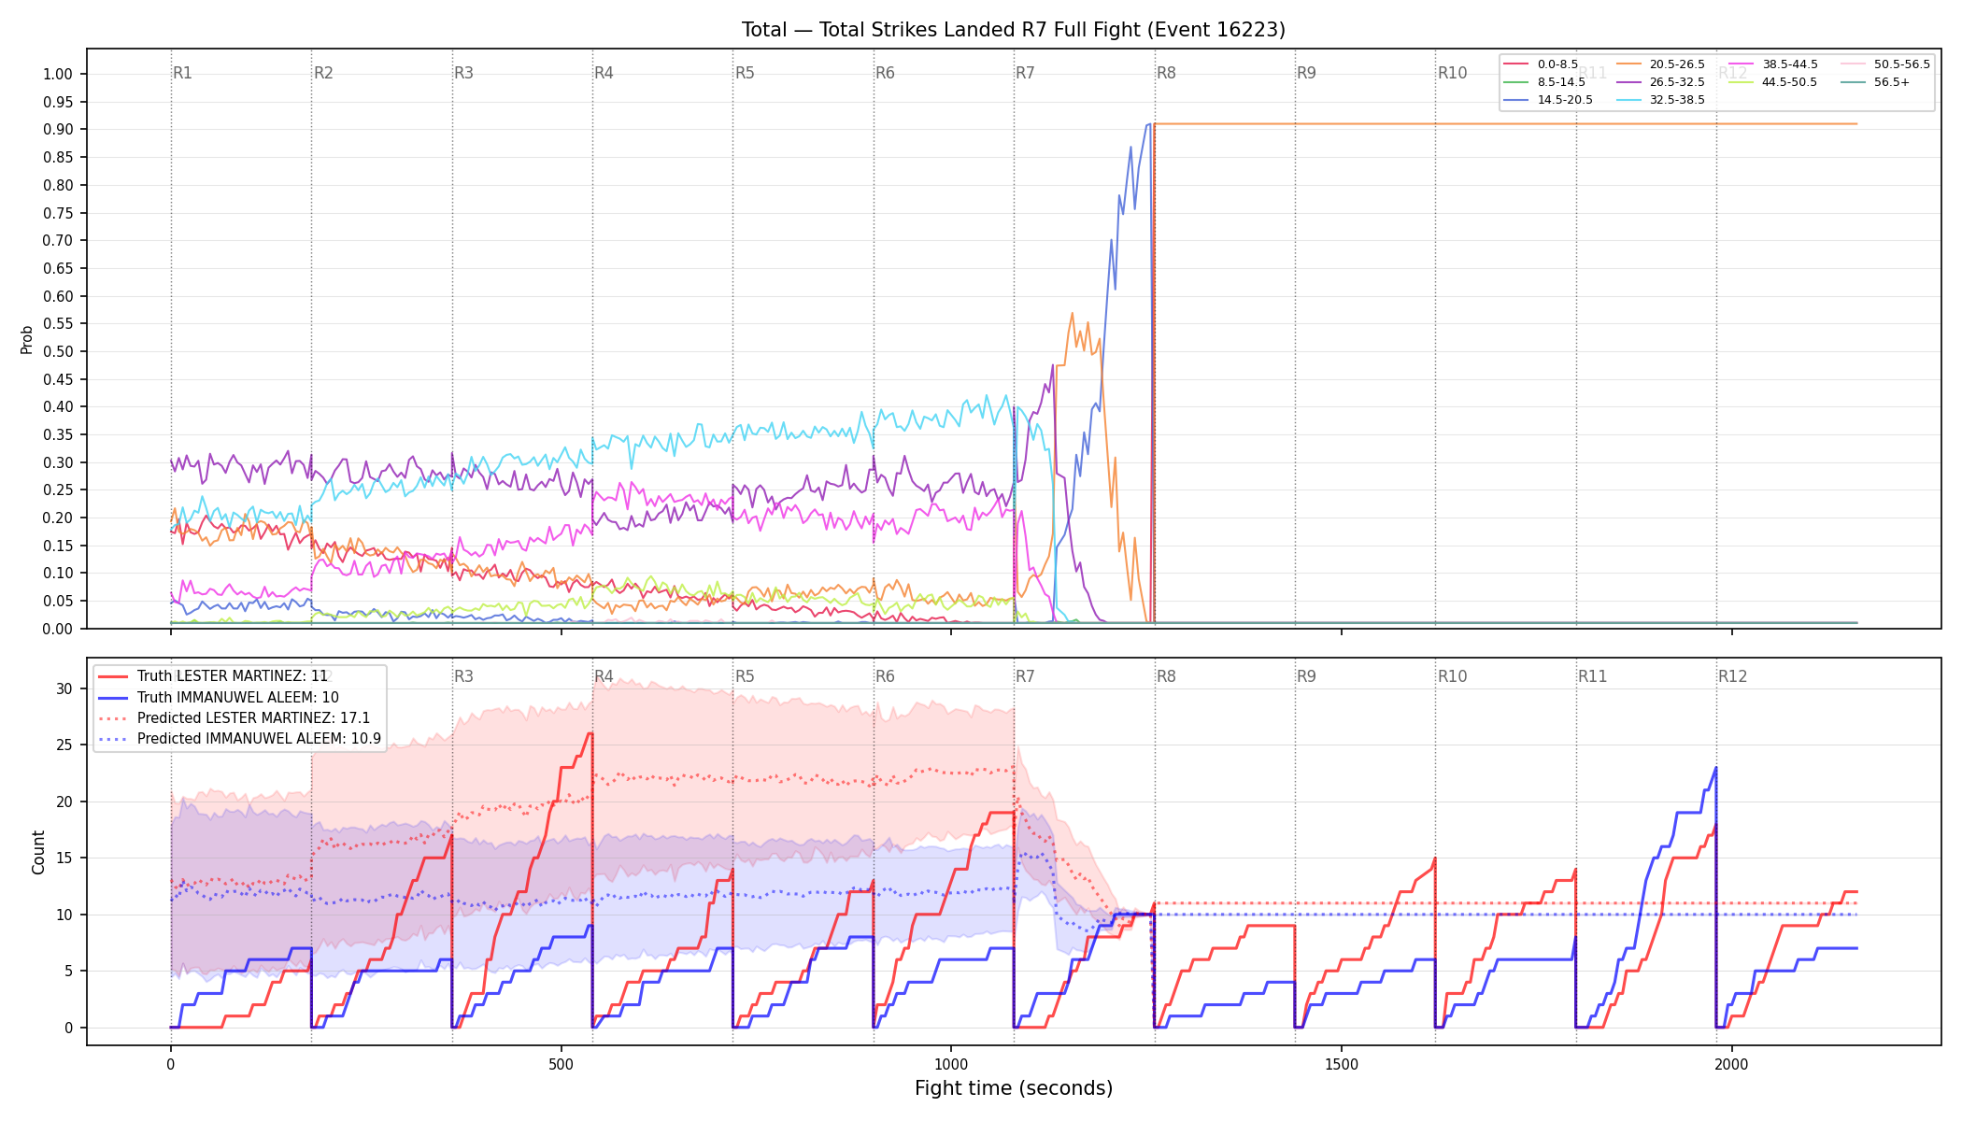
Task: Click the R2 round label in top chart
Action: pos(323,73)
